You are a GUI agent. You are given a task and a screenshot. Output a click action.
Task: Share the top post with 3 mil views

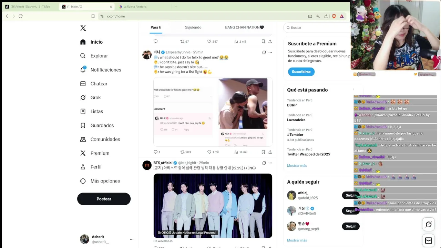tap(270, 41)
